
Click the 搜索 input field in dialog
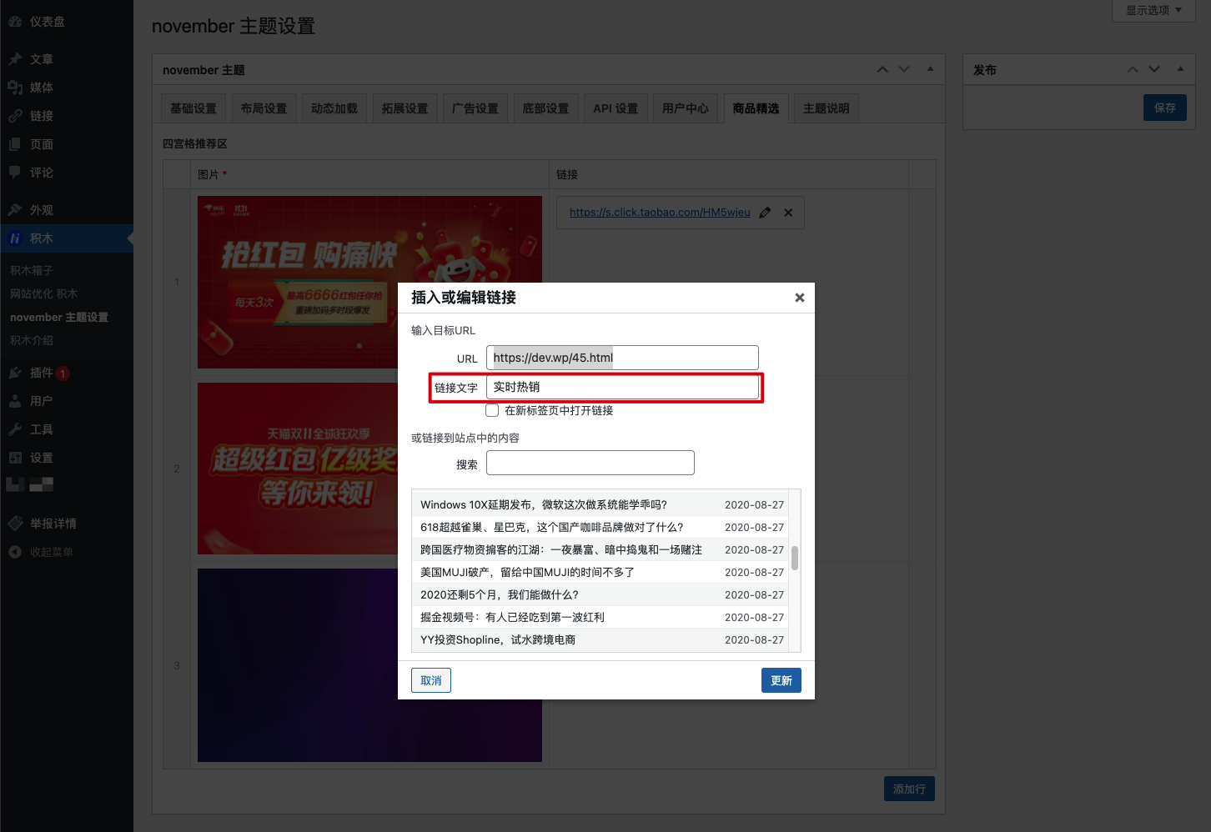pyautogui.click(x=590, y=463)
